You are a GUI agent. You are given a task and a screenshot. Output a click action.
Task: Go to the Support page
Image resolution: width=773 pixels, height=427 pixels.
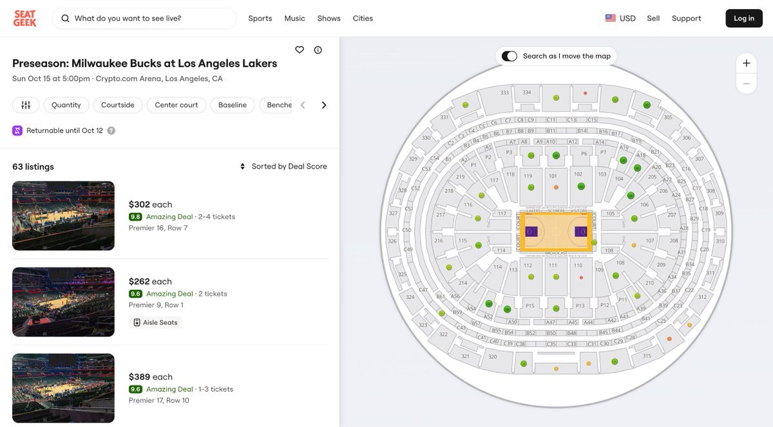(x=686, y=19)
